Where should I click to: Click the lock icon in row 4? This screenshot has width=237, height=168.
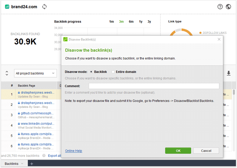click(19, 123)
